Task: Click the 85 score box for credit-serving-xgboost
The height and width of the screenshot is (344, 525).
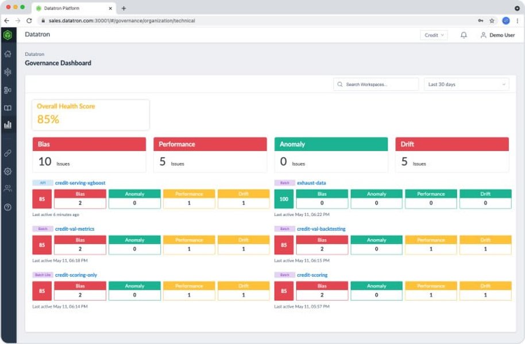Action: (42, 199)
